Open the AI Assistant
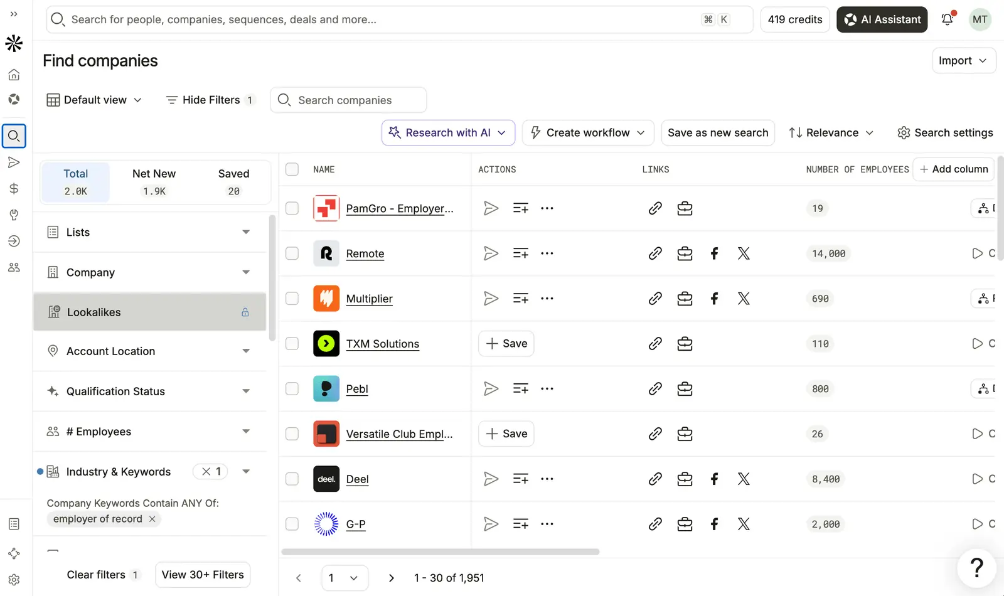This screenshot has height=596, width=1004. coord(882,19)
